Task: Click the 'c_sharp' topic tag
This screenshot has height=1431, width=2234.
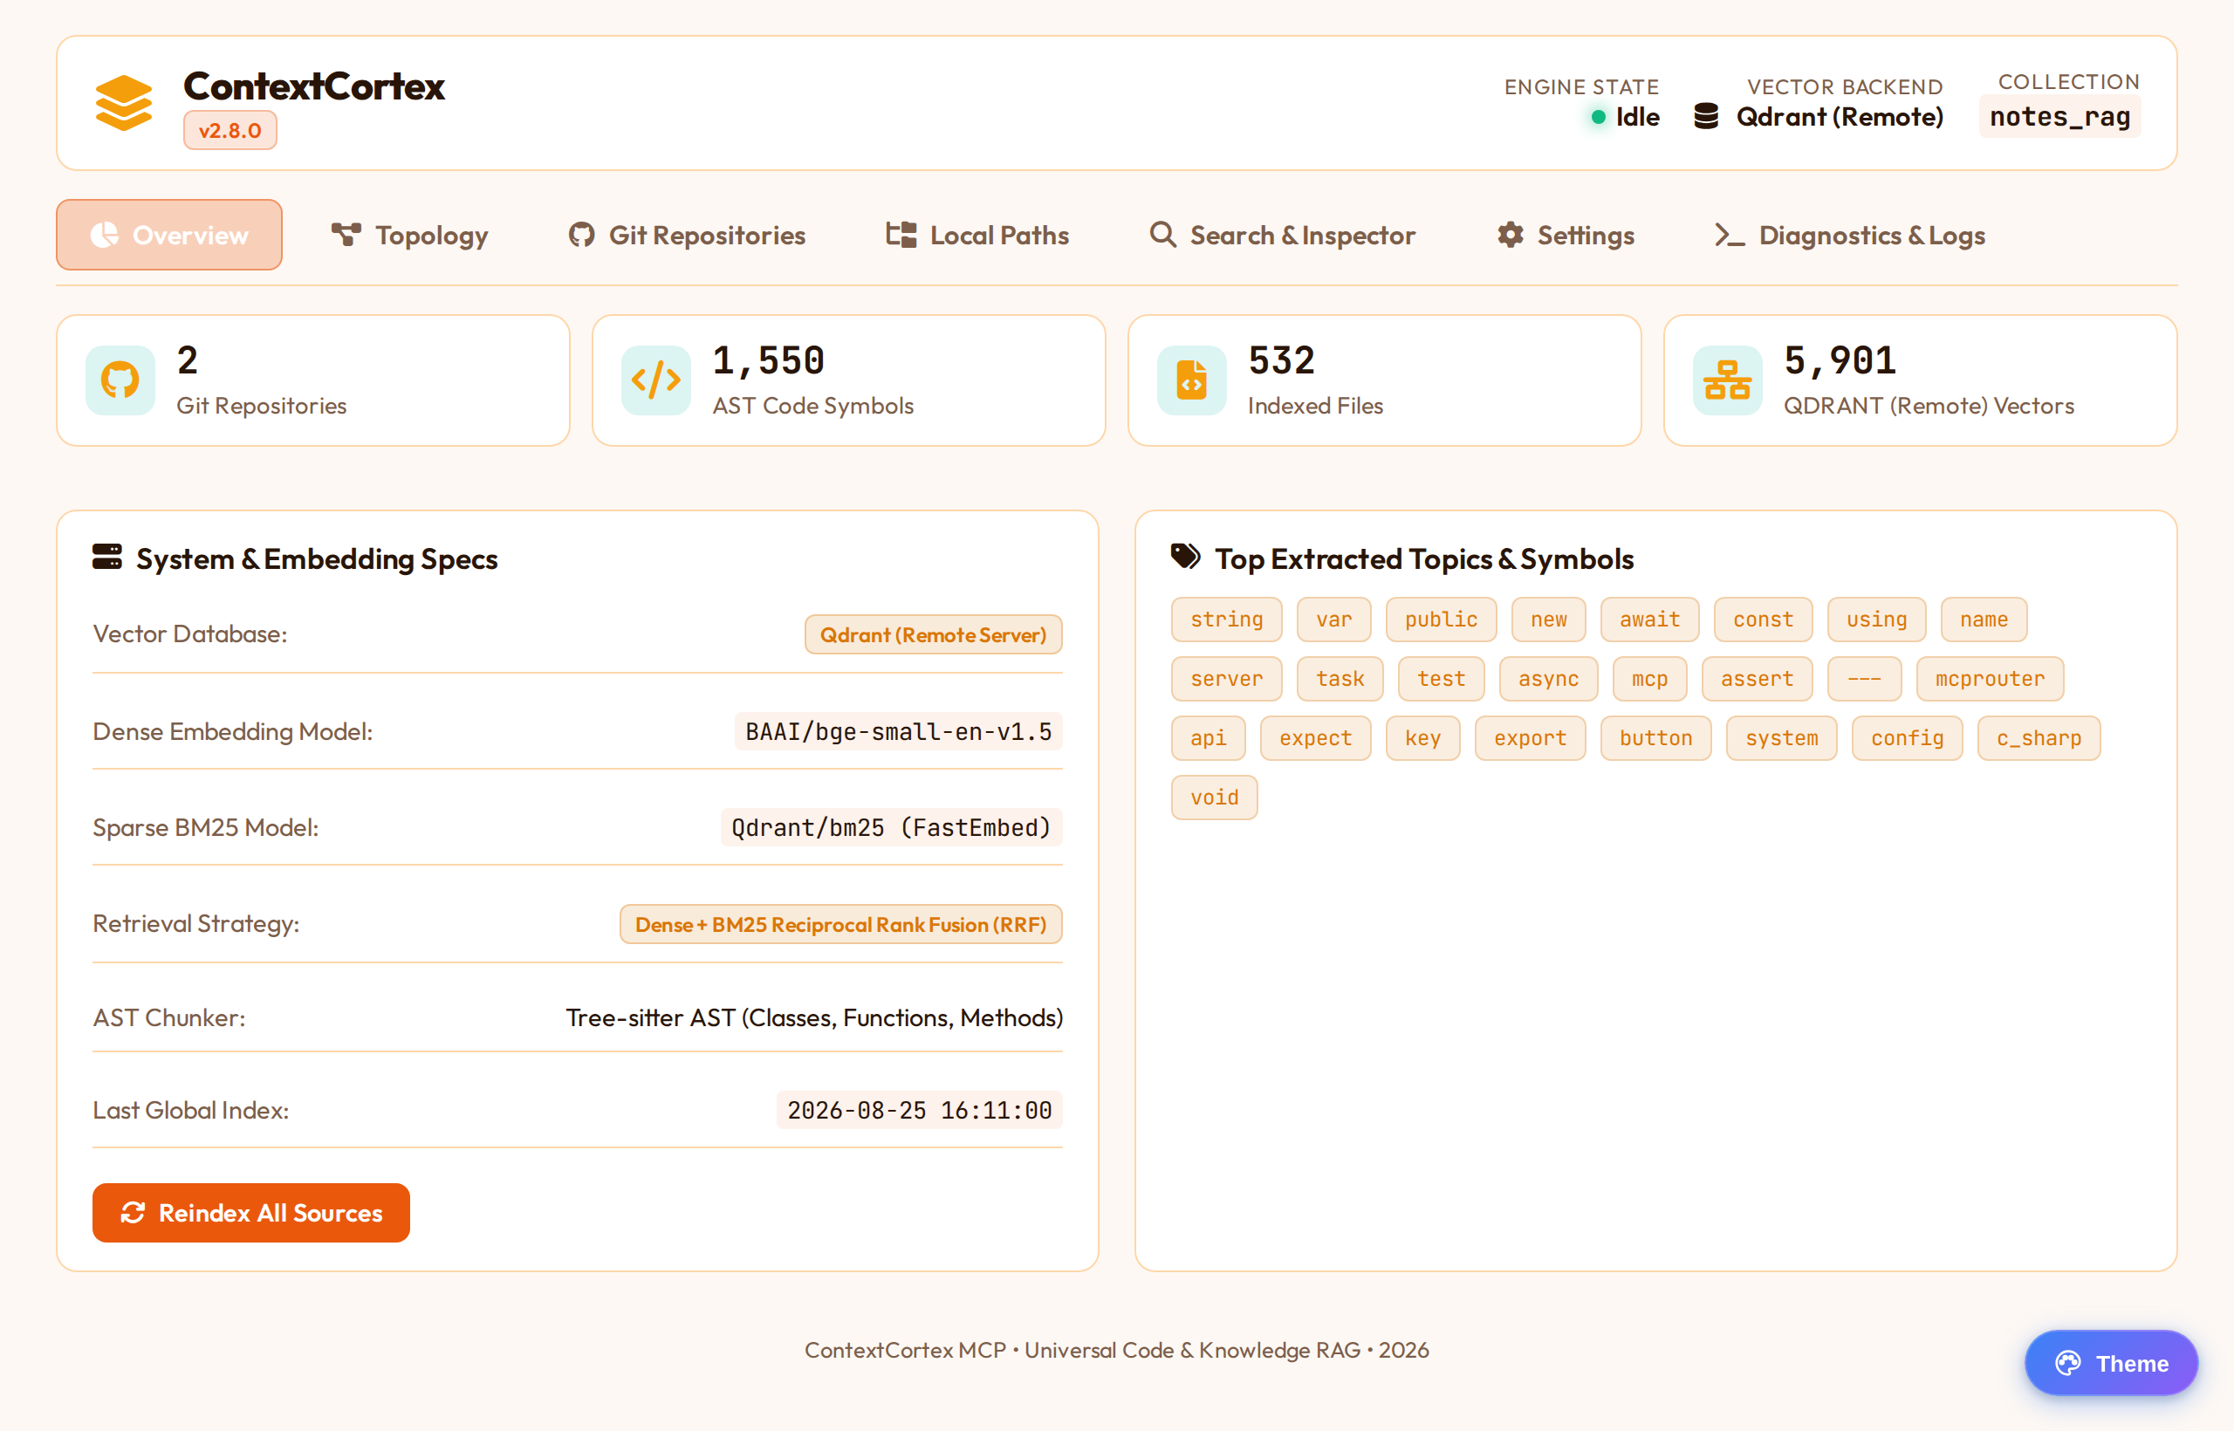Action: point(2039,739)
